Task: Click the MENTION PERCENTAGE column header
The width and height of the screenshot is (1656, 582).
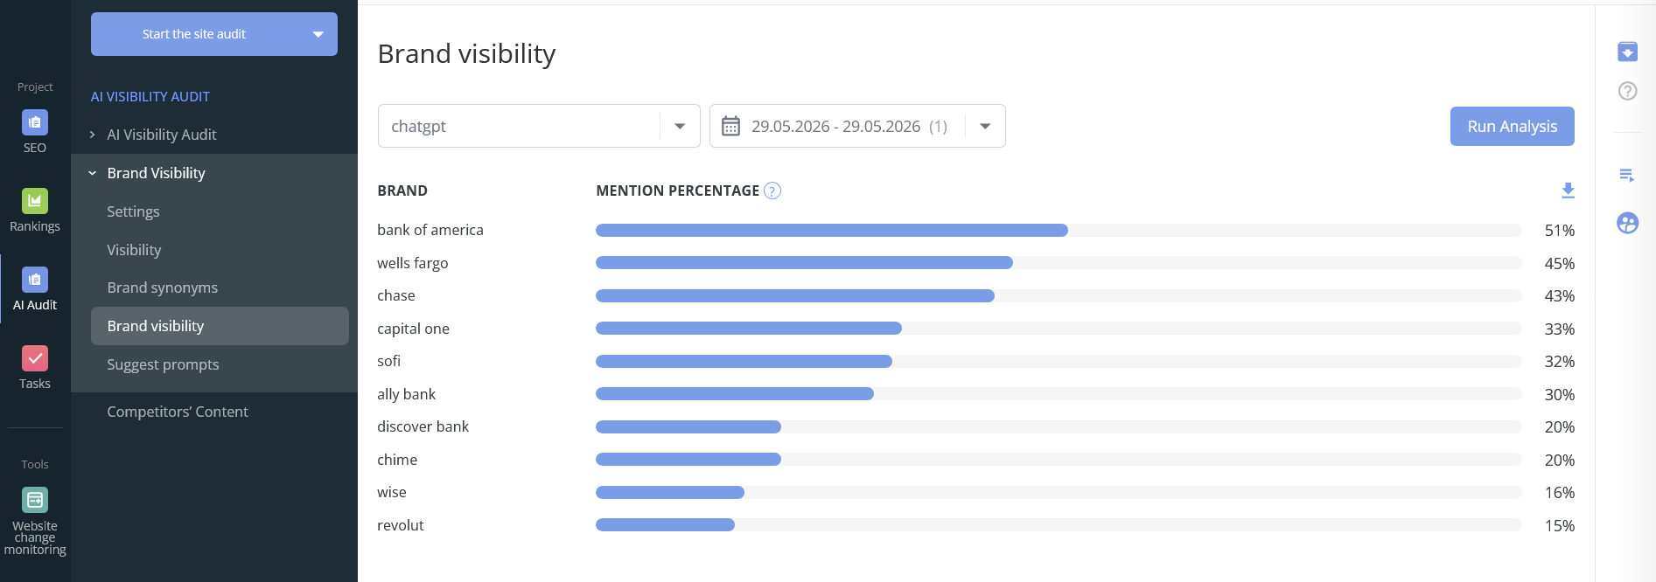Action: tap(677, 191)
